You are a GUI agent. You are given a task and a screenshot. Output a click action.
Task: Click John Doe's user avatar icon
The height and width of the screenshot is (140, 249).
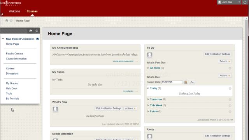coord(219,2)
